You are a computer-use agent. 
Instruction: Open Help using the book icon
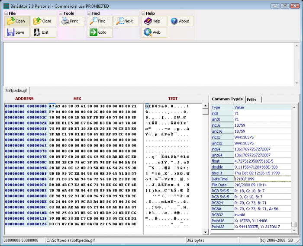pyautogui.click(x=148, y=21)
